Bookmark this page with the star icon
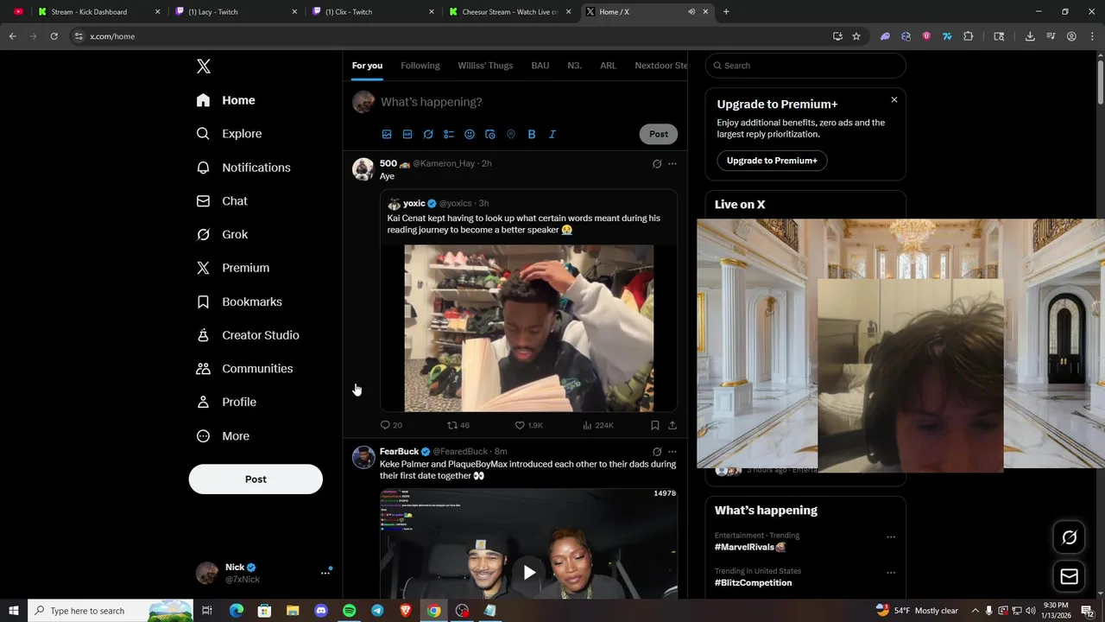The width and height of the screenshot is (1105, 622). click(x=856, y=36)
